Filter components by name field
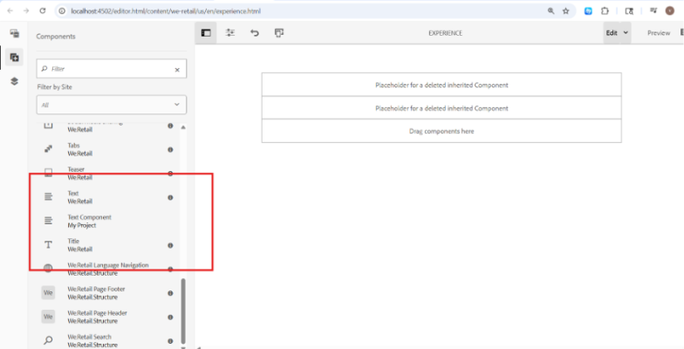 coord(112,69)
